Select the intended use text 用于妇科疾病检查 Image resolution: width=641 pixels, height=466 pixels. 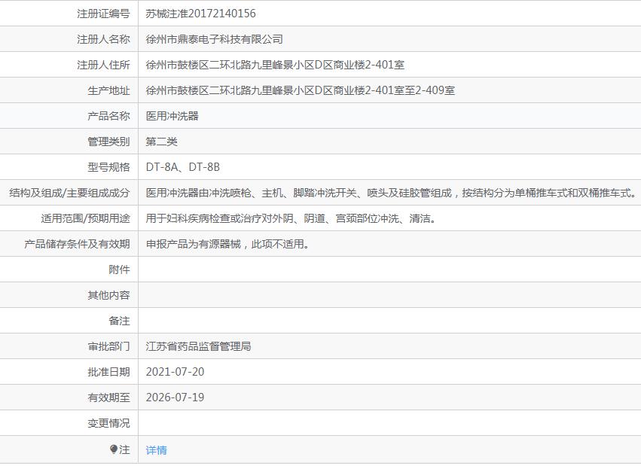point(292,218)
